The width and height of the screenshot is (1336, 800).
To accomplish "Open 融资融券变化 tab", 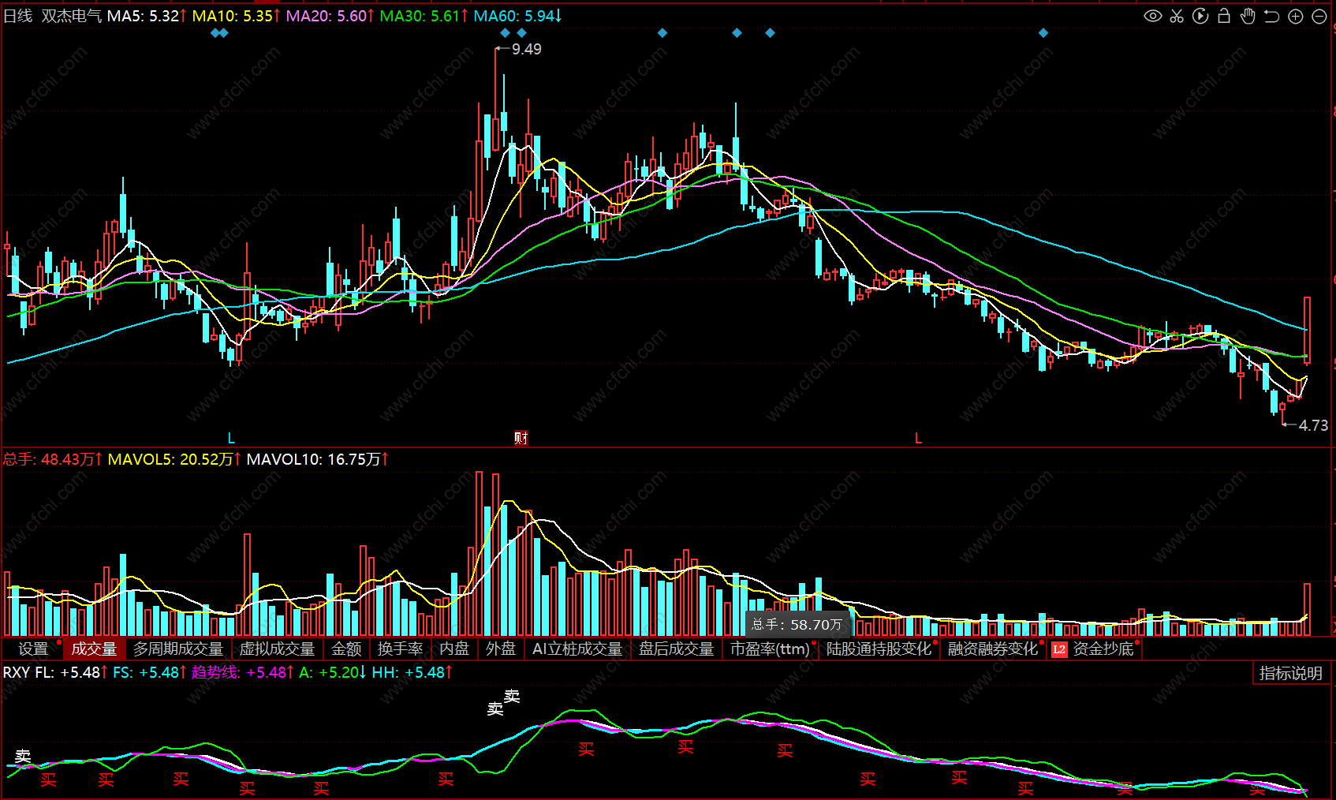I will [993, 649].
